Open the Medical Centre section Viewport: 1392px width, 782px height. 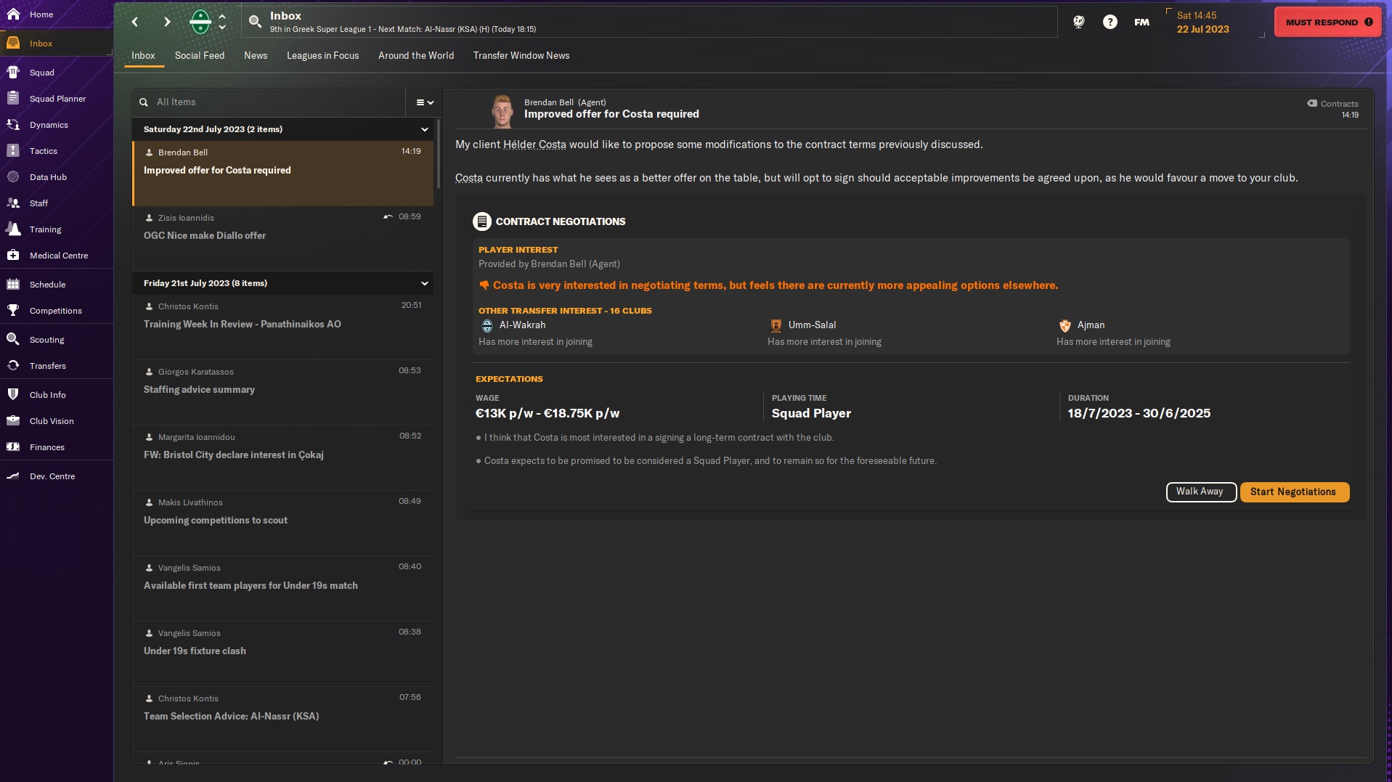click(57, 255)
